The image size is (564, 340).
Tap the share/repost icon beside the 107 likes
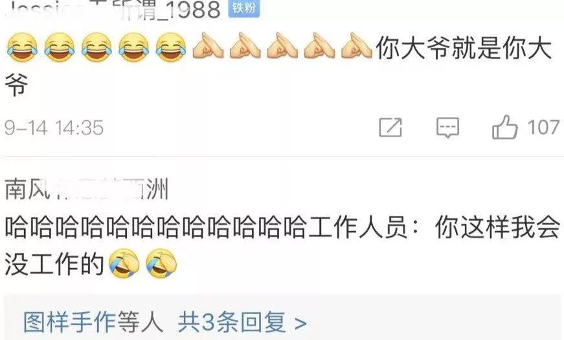(390, 127)
